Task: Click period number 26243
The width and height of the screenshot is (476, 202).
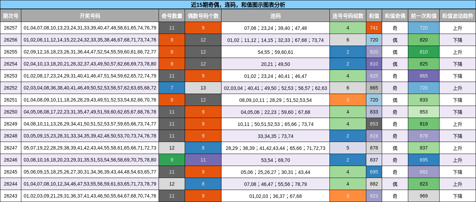Action: pyautogui.click(x=11, y=196)
